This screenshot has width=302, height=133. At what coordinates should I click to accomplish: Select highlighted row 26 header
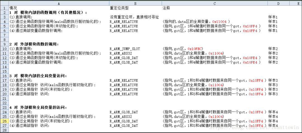[x=4, y=121]
